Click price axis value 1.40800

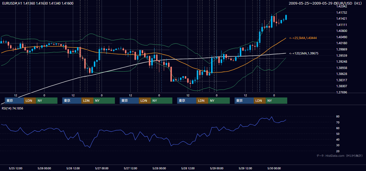pos(342,31)
